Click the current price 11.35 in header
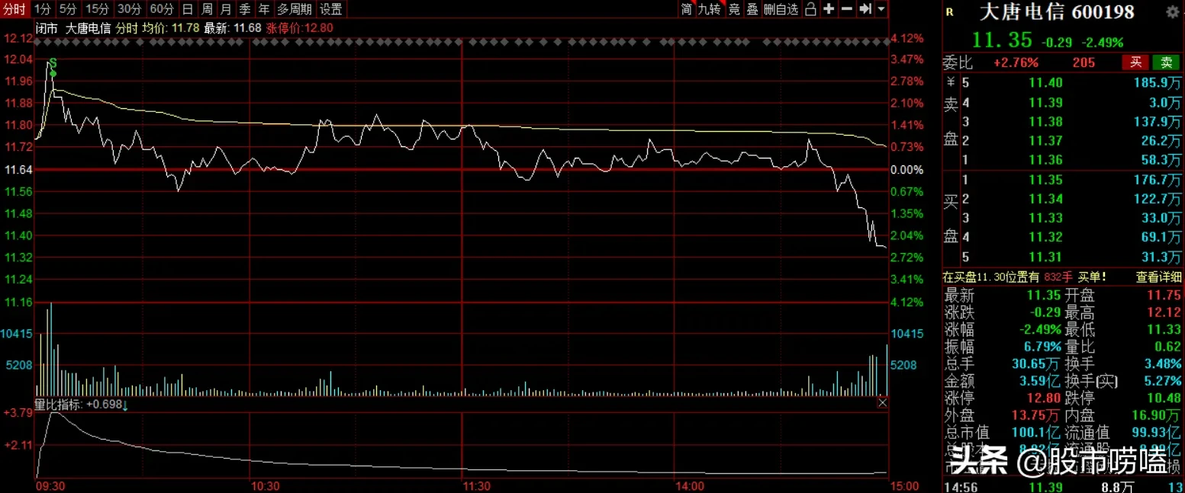This screenshot has height=493, width=1185. [x=1002, y=40]
